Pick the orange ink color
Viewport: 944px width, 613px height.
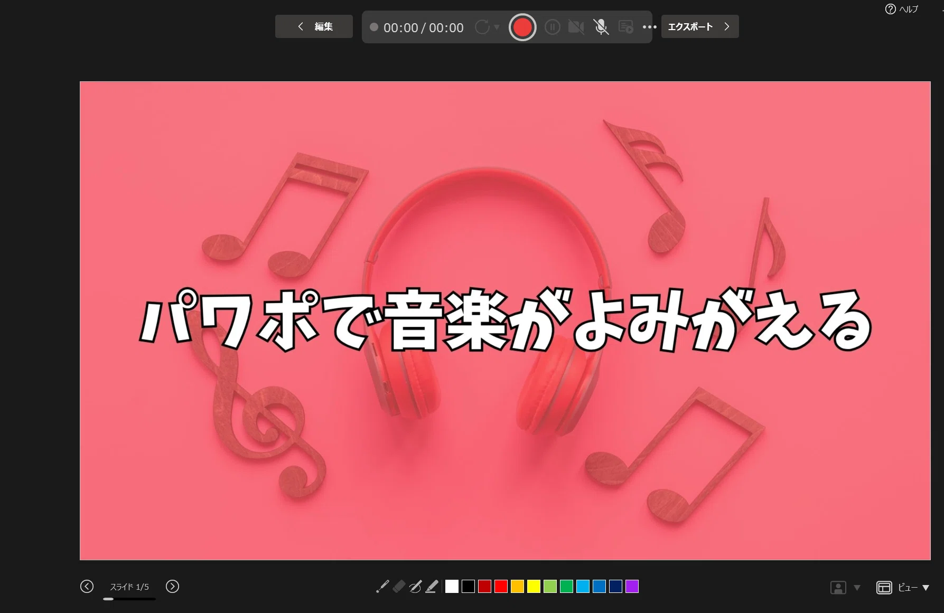pyautogui.click(x=517, y=587)
